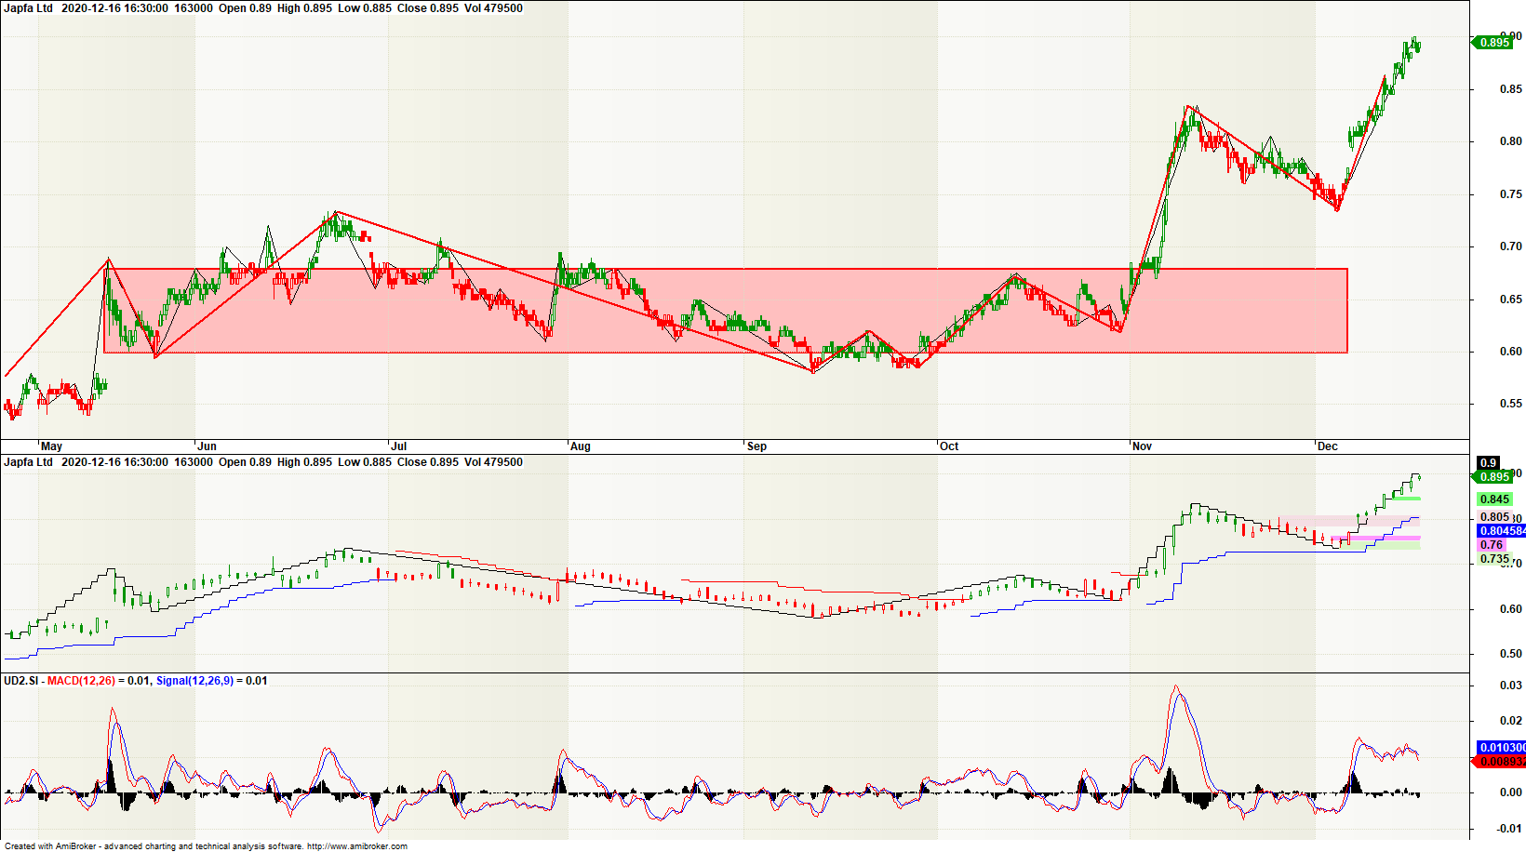Click the 'Oct' label on the date axis
The height and width of the screenshot is (852, 1526).
click(x=949, y=446)
